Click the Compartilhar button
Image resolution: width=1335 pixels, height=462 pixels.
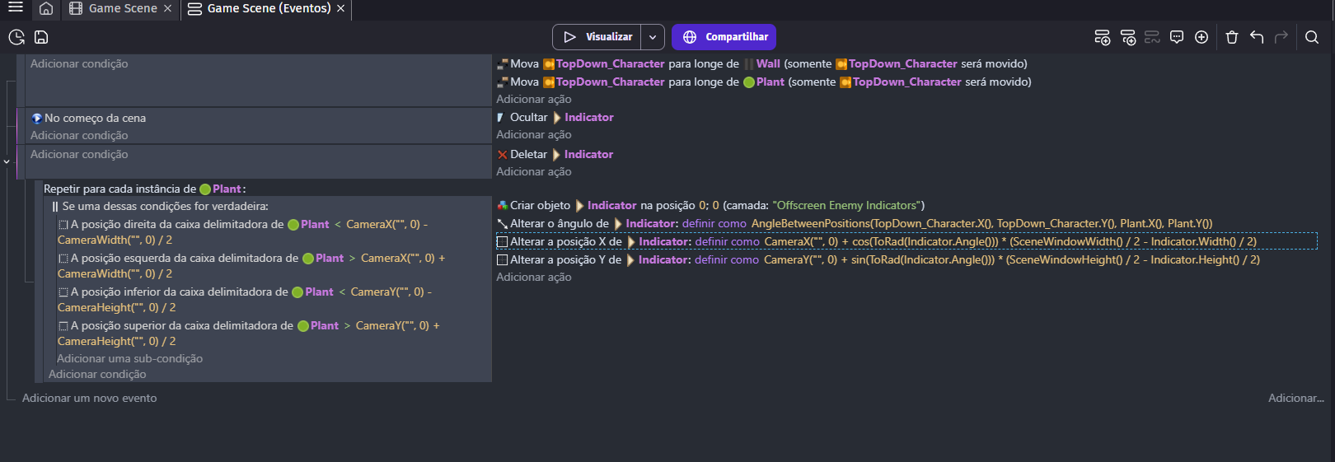pyautogui.click(x=724, y=37)
